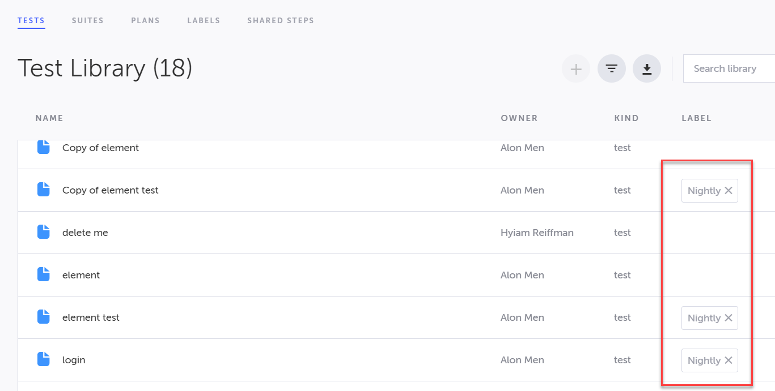Select the file icon next to "login"
This screenshot has height=391, width=775.
44,359
